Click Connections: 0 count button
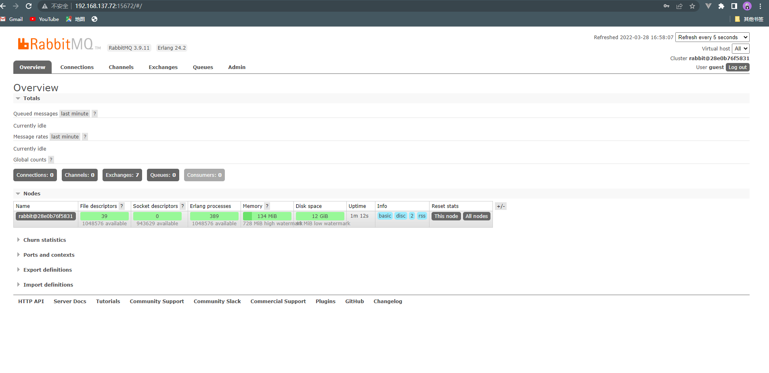The image size is (769, 373). (x=35, y=175)
